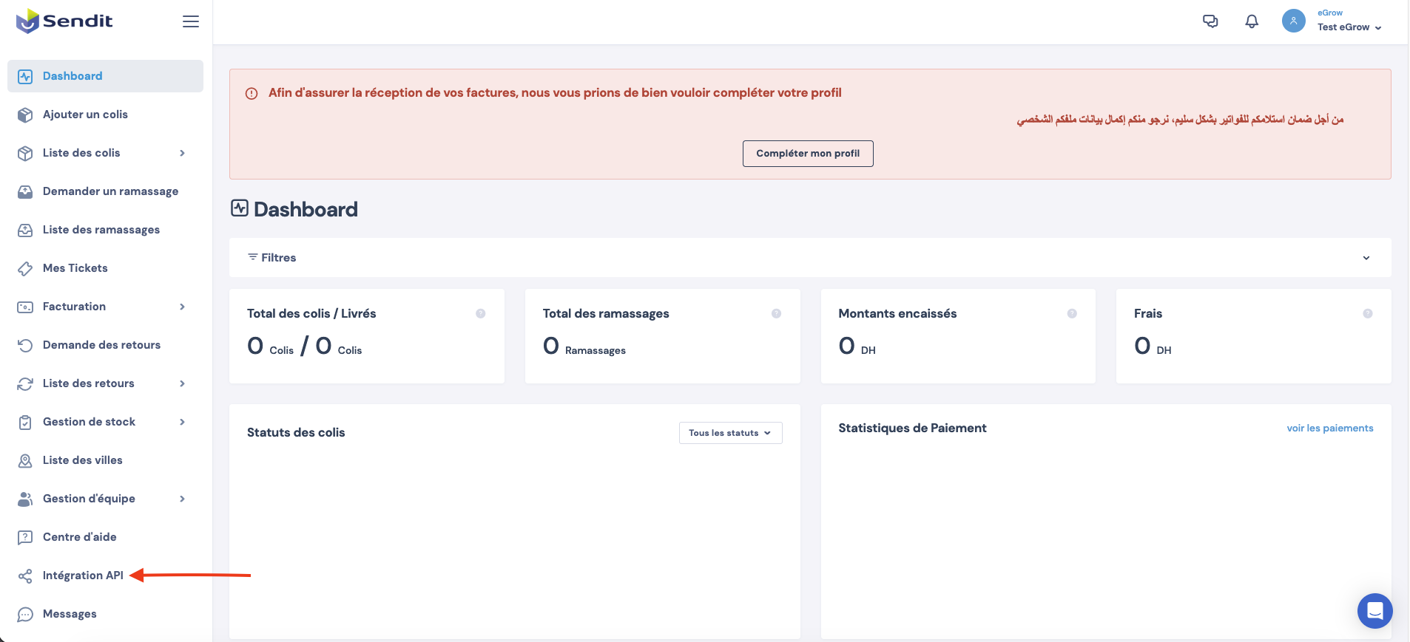Viewport: 1410px width, 642px height.
Task: Open the chat messages icon in header
Action: coord(1210,21)
